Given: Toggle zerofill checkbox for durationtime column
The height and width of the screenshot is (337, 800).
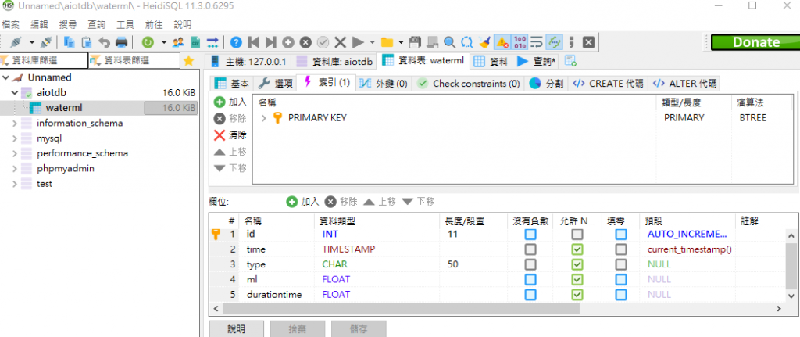Looking at the screenshot, I should [x=620, y=295].
